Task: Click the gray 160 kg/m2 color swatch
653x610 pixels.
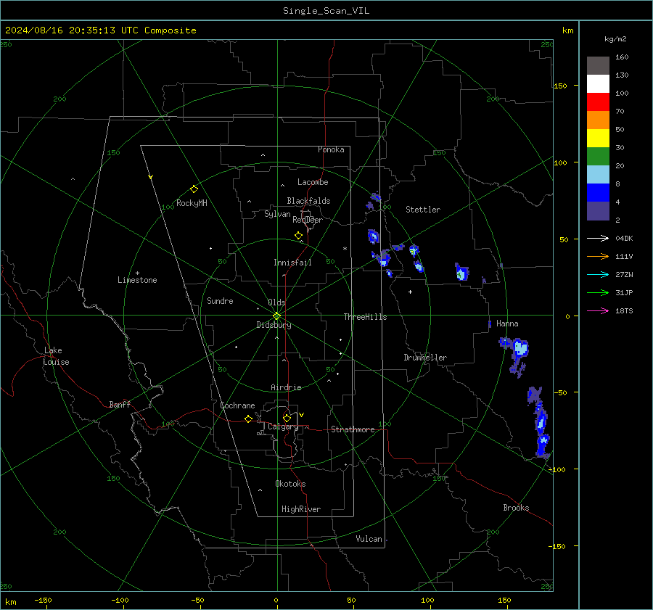Action: click(598, 65)
